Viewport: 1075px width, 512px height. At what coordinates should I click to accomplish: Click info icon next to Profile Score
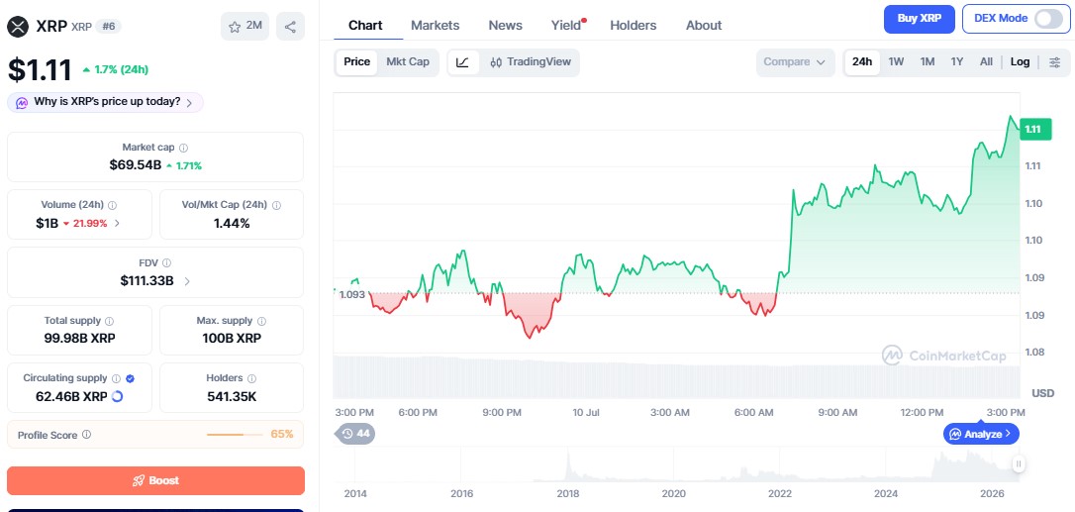coord(86,435)
